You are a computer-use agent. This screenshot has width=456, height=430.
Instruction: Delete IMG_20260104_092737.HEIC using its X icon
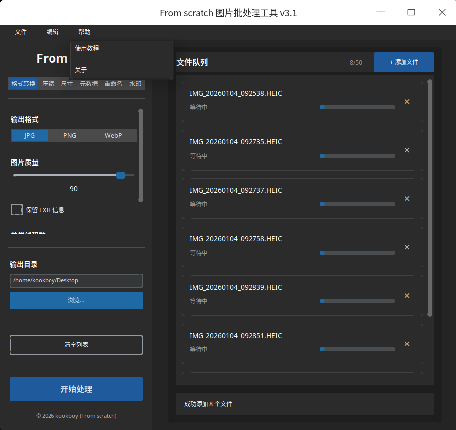[407, 199]
